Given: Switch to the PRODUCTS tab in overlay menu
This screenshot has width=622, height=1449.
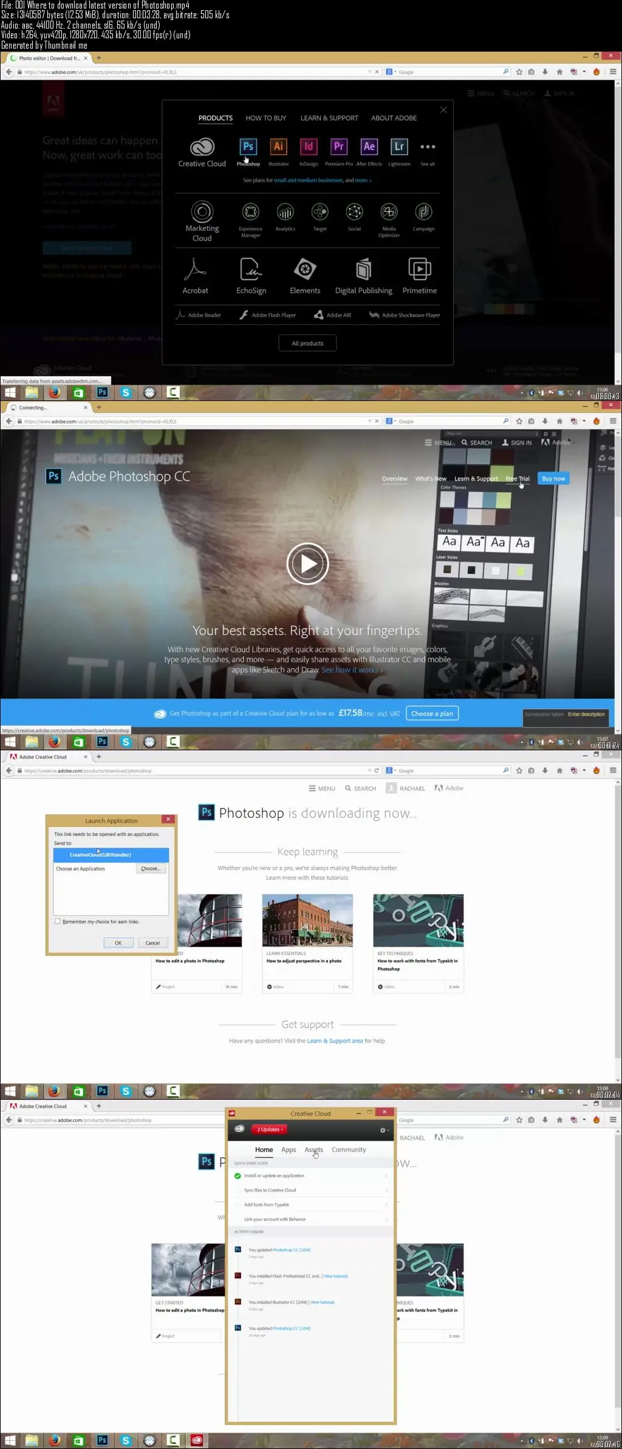Looking at the screenshot, I should (x=216, y=118).
